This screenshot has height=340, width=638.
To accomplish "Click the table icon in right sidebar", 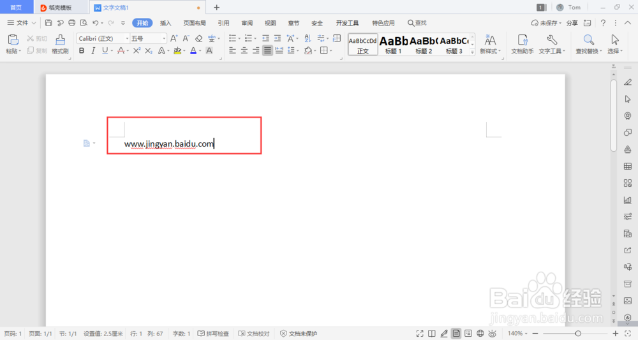I will (x=628, y=166).
